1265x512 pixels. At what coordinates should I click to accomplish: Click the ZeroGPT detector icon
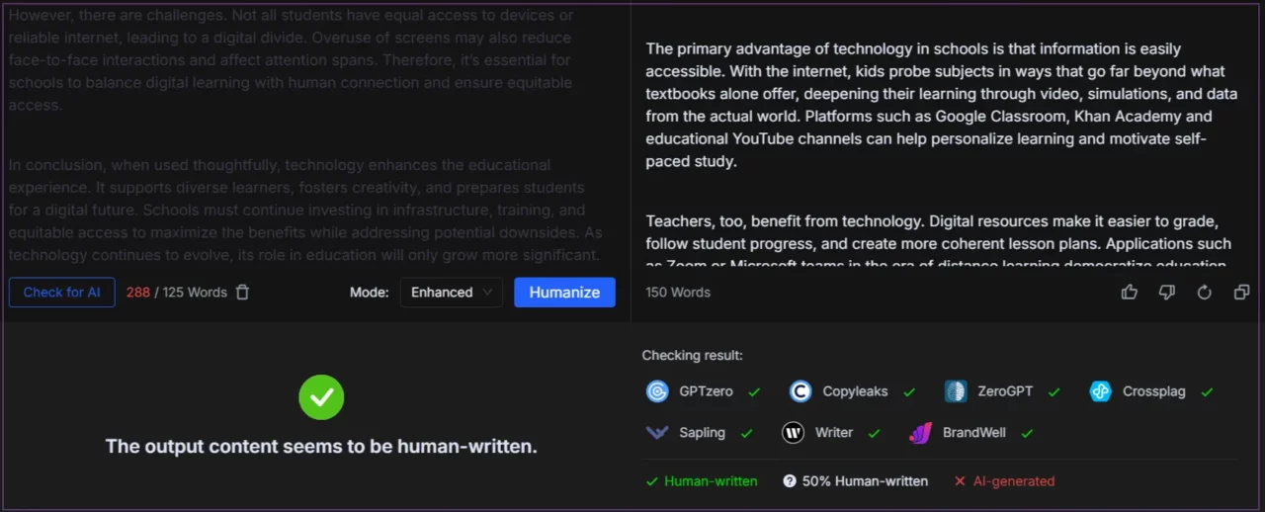956,391
